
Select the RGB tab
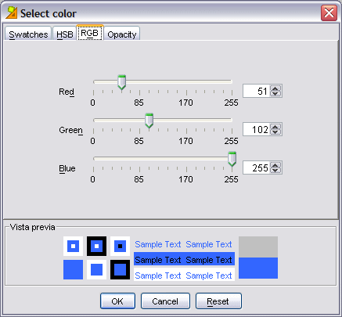(x=90, y=33)
